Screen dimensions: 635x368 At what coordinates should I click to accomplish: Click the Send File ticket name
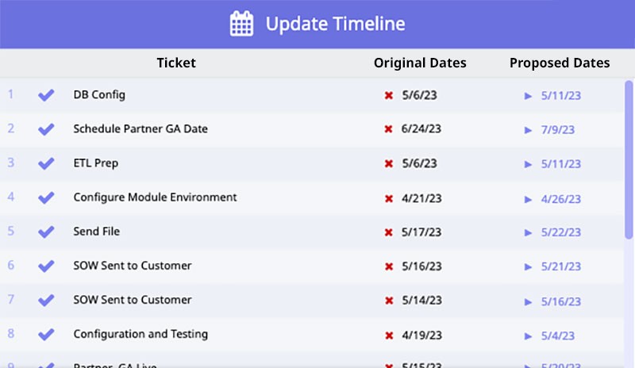(x=96, y=231)
